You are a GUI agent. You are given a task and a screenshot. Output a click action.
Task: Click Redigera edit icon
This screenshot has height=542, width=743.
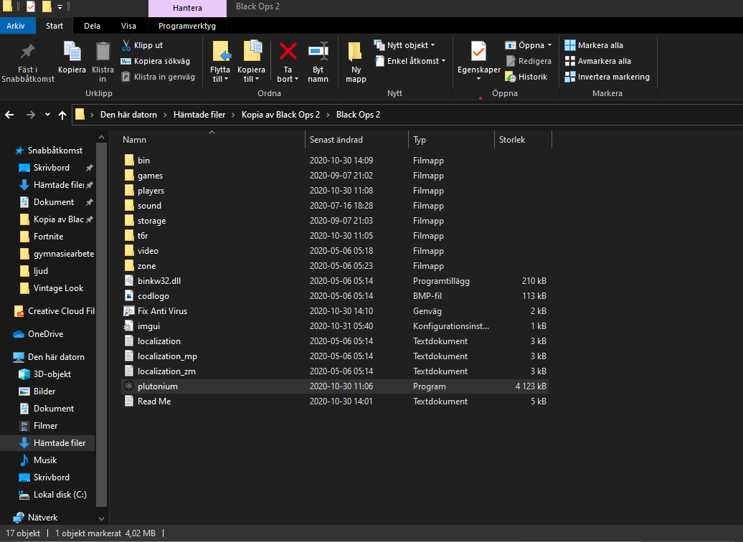[x=529, y=61]
